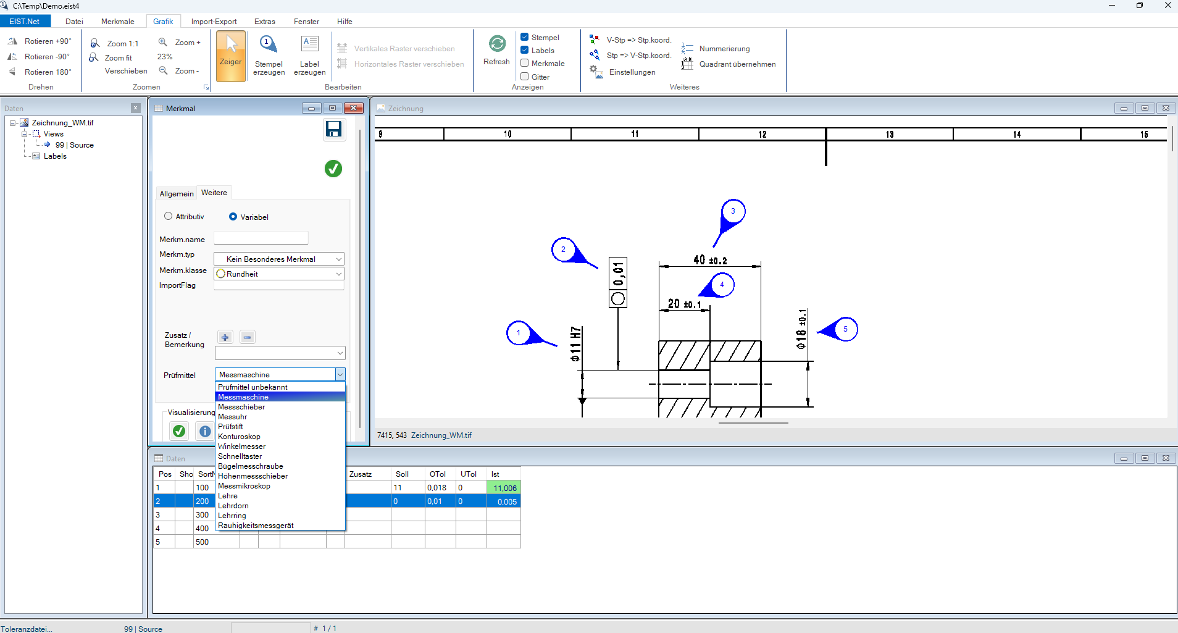
Task: Enable the Merkmale checkbox
Action: click(525, 63)
